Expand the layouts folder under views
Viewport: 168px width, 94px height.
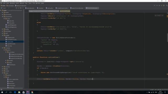point(4,75)
